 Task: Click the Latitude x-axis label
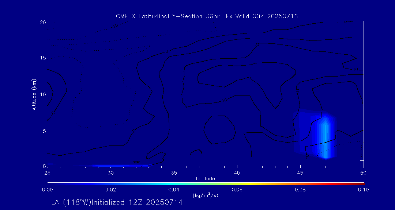click(205, 178)
